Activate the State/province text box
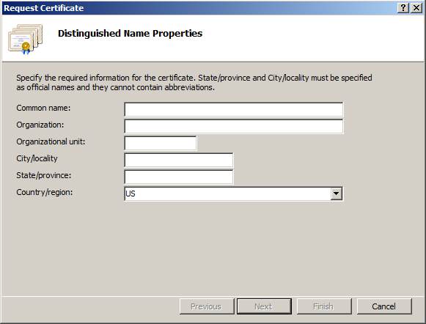The image size is (426, 324). pos(179,177)
